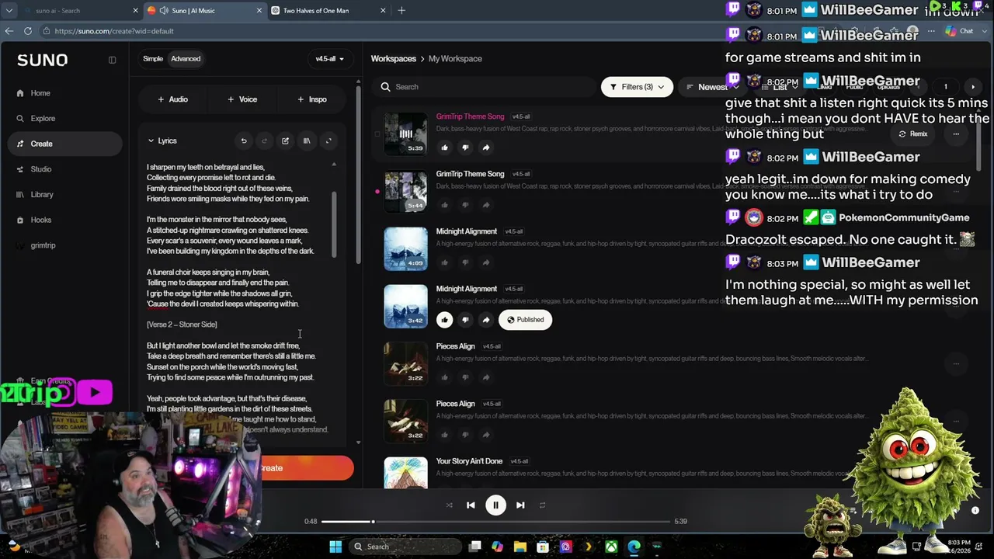Reload the Suno page
Screen dimensions: 994x559
coord(28,31)
